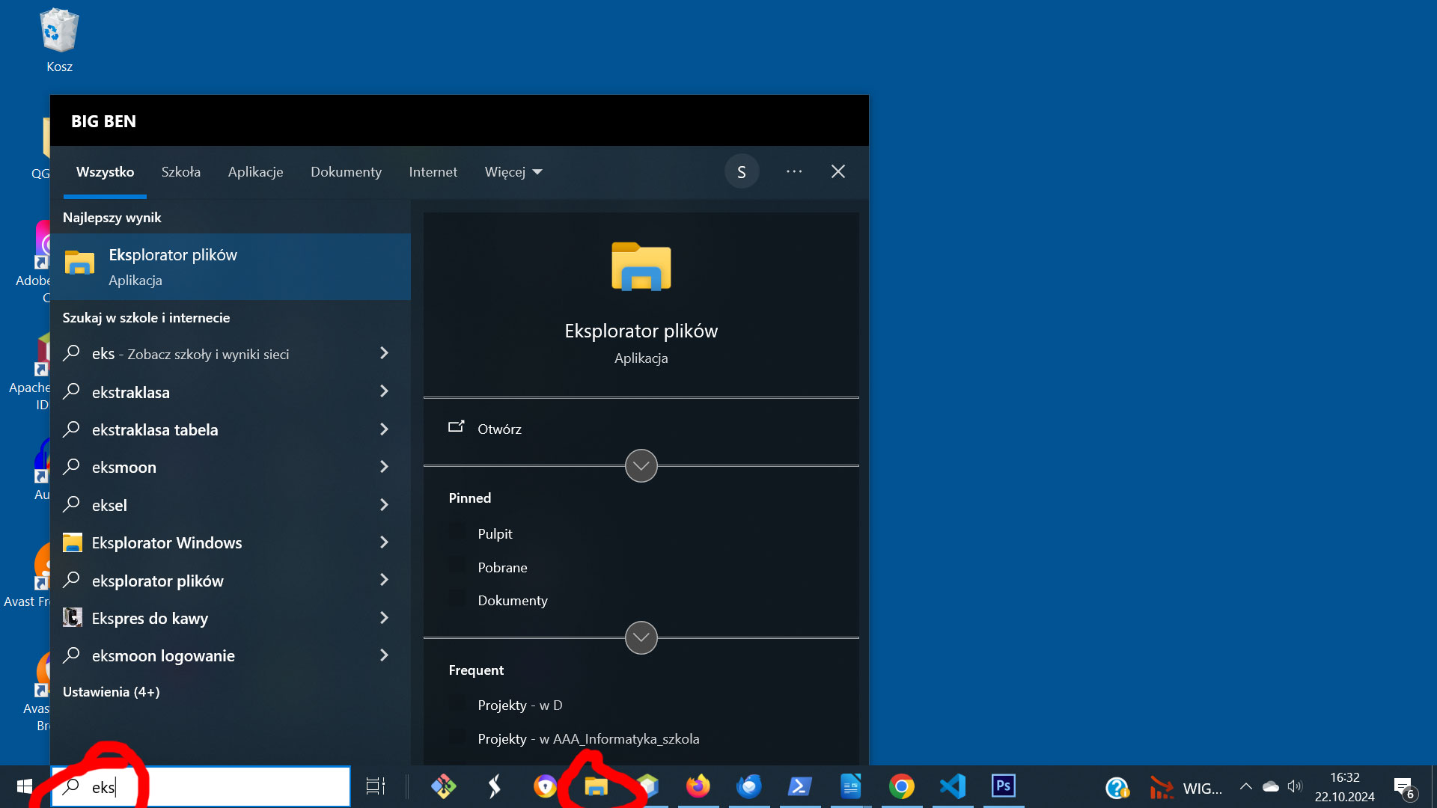1437x808 pixels.
Task: Open Thunderbird mail taskbar icon
Action: click(x=748, y=786)
